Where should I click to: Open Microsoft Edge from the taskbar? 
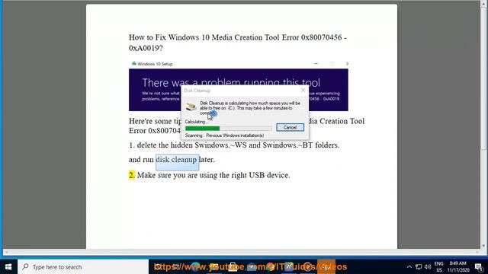coord(195,267)
